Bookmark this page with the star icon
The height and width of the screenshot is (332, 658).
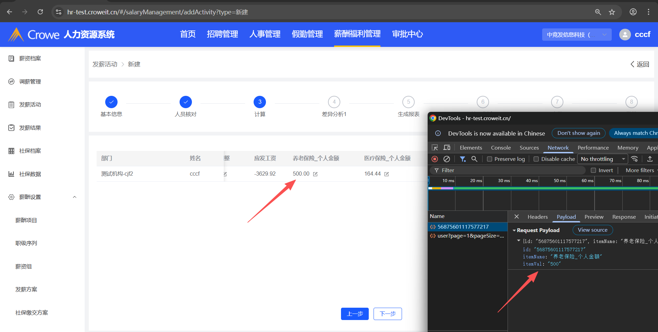pyautogui.click(x=612, y=12)
